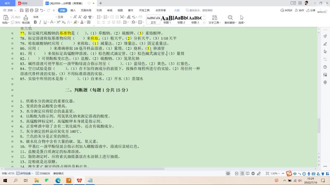Open 查找替换 find and replace
This screenshot has width=330, height=185.
[x=230, y=20]
